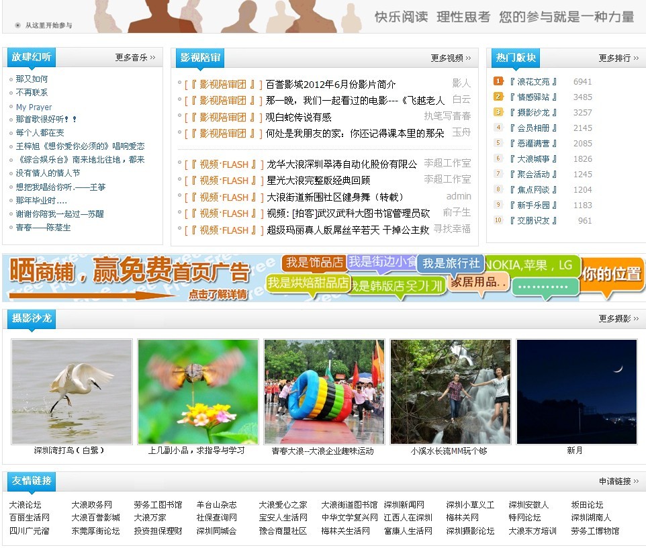Image resolution: width=646 pixels, height=556 pixels.
Task: Open post 观白蛇传说有感
Action: point(299,118)
